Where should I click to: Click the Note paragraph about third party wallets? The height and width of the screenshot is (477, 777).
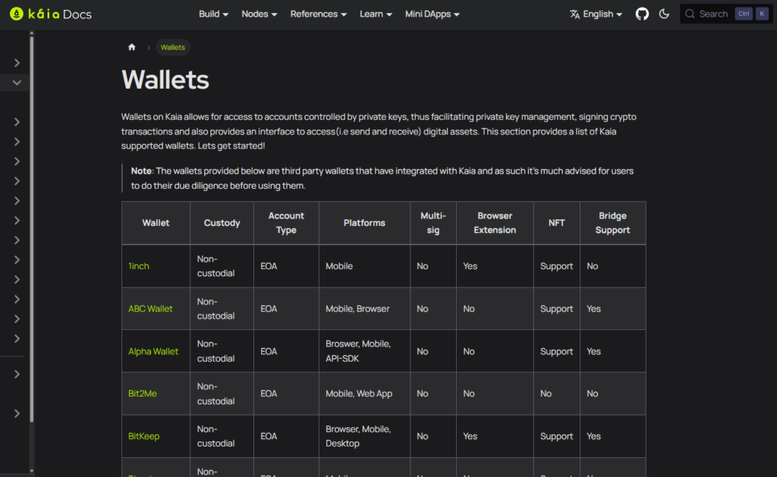pos(382,178)
